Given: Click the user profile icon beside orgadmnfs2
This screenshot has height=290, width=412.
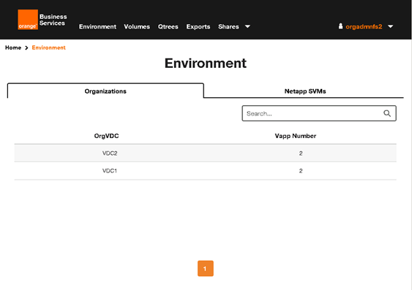Looking at the screenshot, I should pos(340,26).
